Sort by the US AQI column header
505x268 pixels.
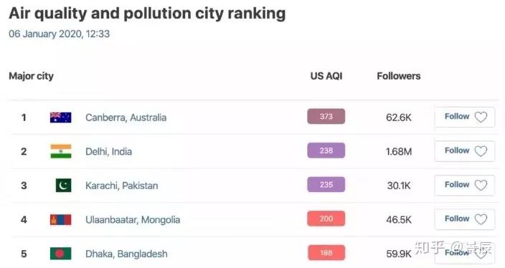tap(326, 76)
